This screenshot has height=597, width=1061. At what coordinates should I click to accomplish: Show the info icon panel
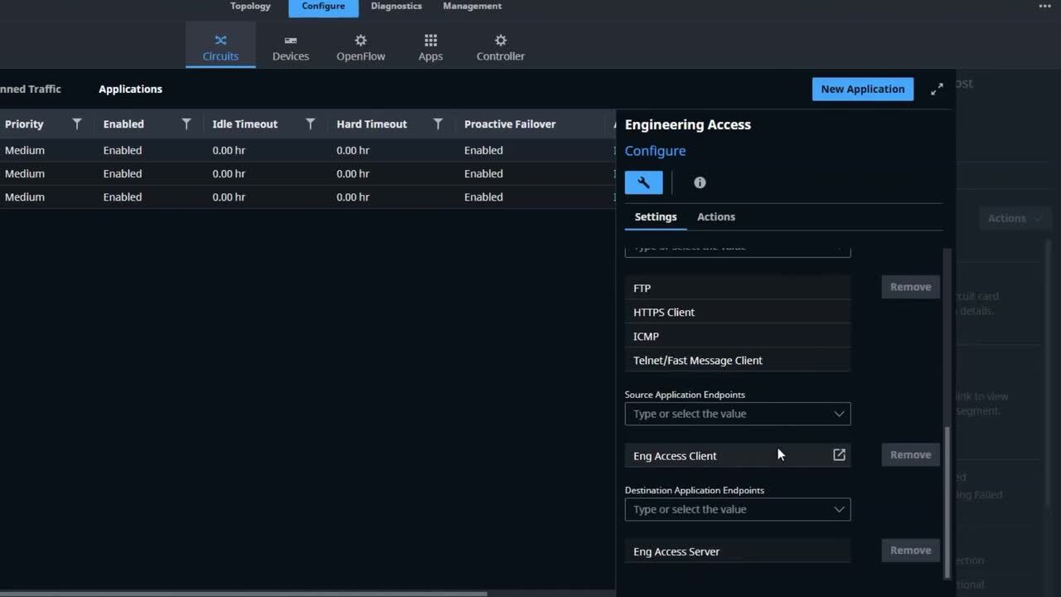[x=700, y=182]
